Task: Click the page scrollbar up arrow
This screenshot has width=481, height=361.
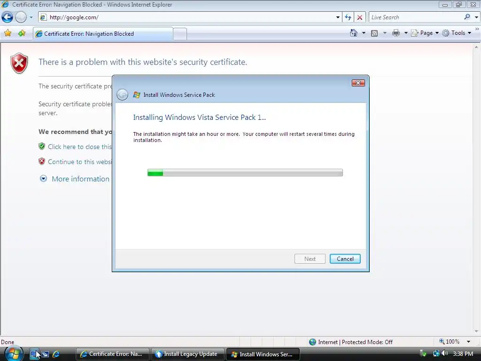Action: [x=476, y=47]
